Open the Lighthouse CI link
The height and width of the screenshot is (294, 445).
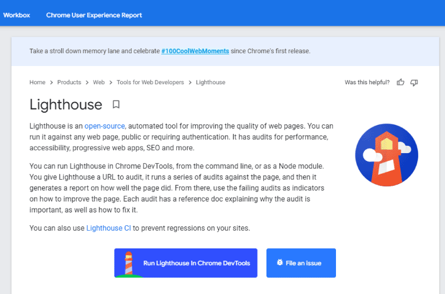[108, 228]
